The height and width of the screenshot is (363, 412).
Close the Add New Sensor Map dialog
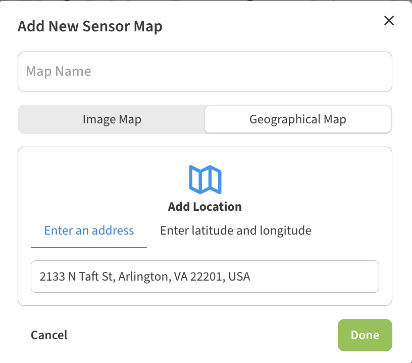coord(389,21)
